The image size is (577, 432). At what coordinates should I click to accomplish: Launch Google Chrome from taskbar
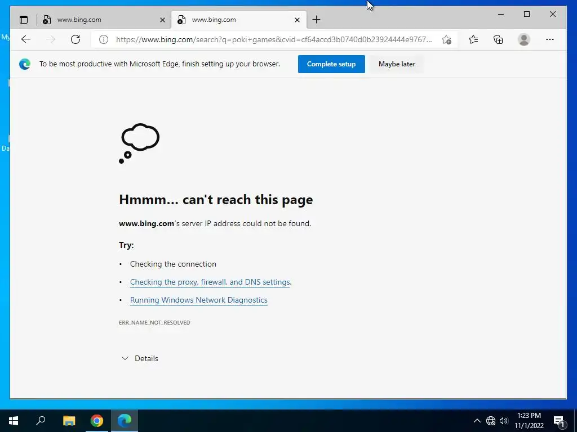point(97,421)
